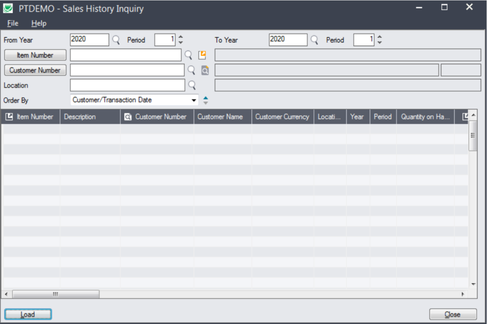Viewport: 487px width, 324px height.
Task: Click the vertical scrollbar thumb
Action: pos(473,136)
